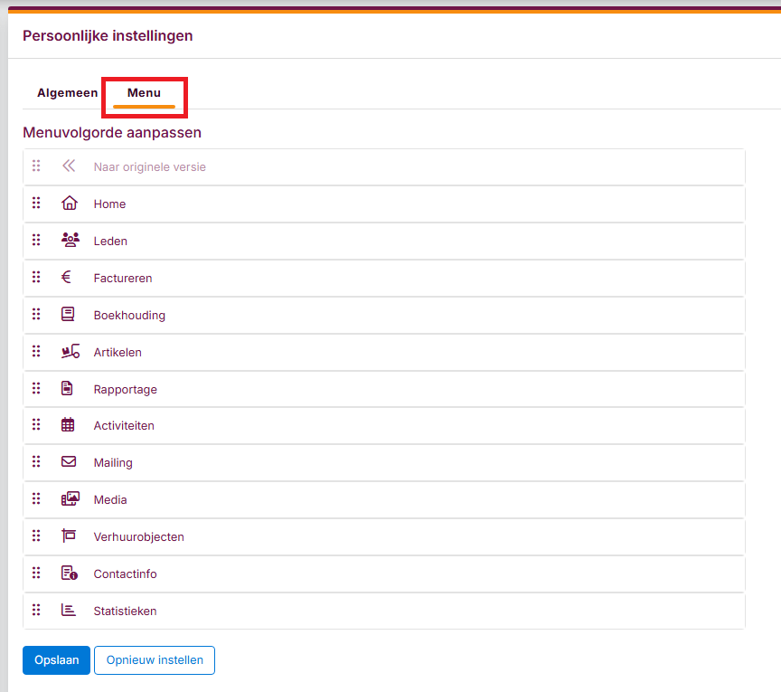Click the Contactinfo info-document icon

pyautogui.click(x=70, y=574)
